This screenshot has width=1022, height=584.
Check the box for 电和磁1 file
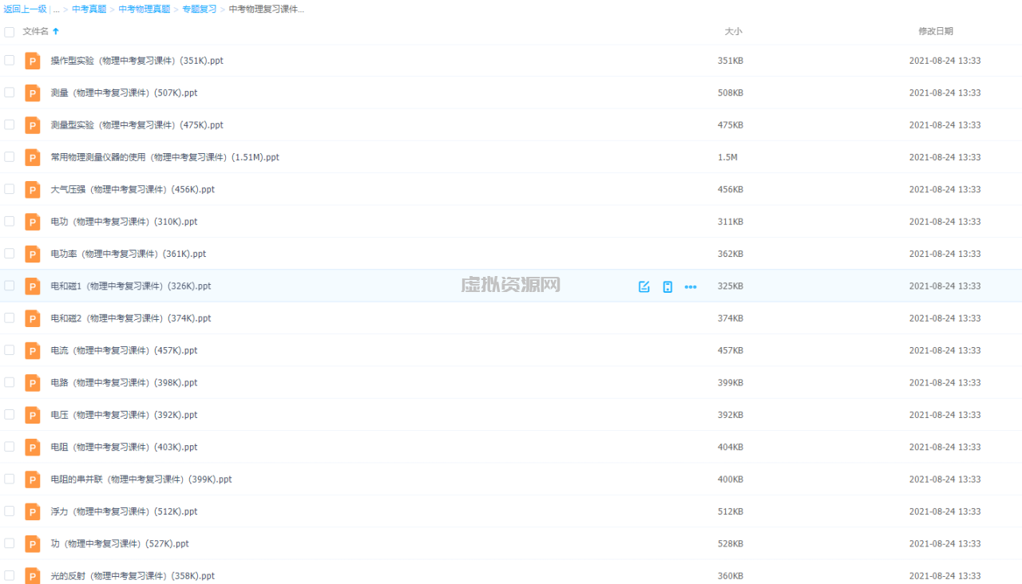pyautogui.click(x=10, y=286)
